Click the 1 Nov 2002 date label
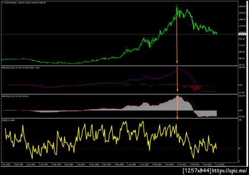Screen dimensions: 249x175 [94, 165]
